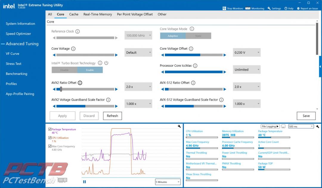This screenshot has height=188, width=322.
Task: Open graph settings wrench in chart panel
Action: tap(179, 126)
